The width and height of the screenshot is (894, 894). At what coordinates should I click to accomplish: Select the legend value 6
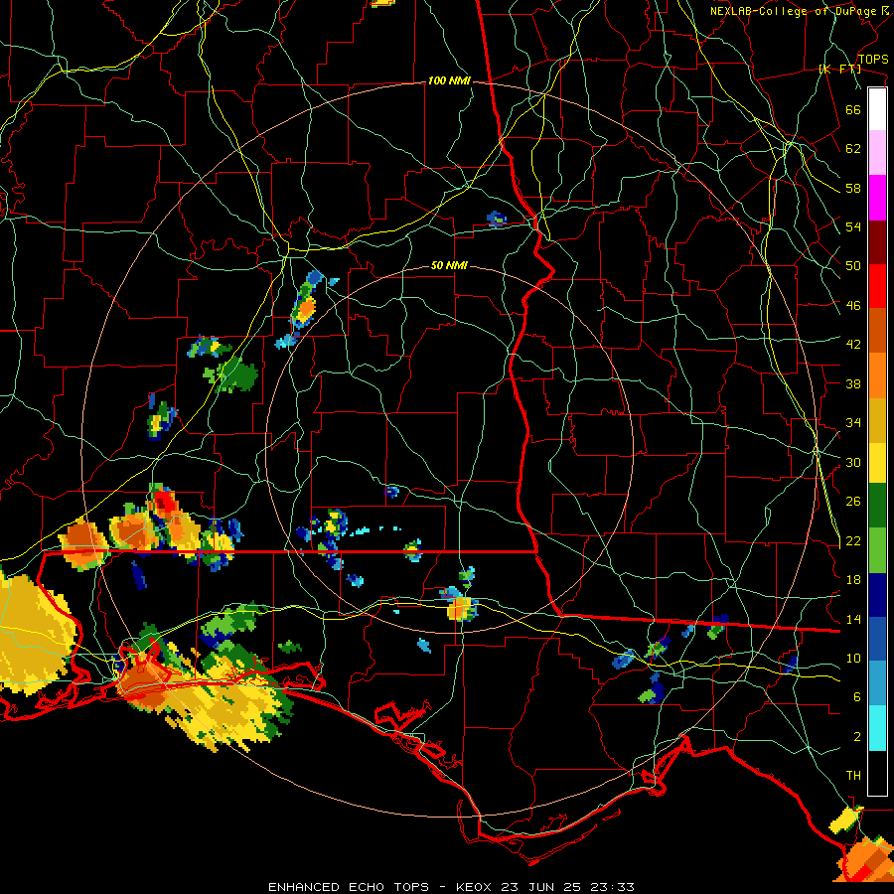857,696
